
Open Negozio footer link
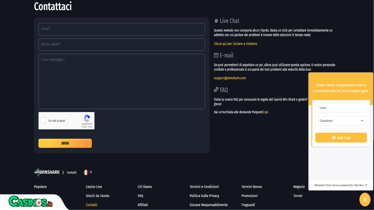299,187
